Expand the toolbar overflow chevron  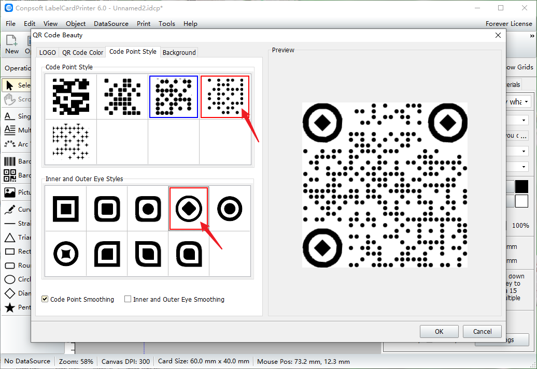coord(532,36)
